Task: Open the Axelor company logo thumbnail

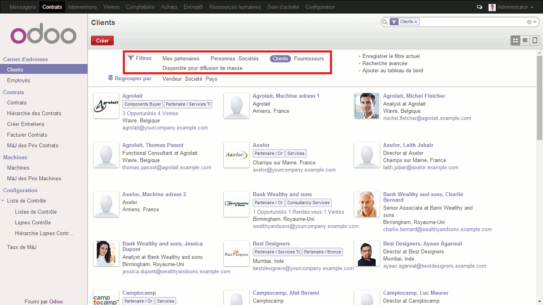Action: point(237,155)
